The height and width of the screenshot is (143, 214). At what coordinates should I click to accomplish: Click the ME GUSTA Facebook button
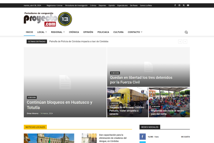pyautogui.click(x=185, y=137)
